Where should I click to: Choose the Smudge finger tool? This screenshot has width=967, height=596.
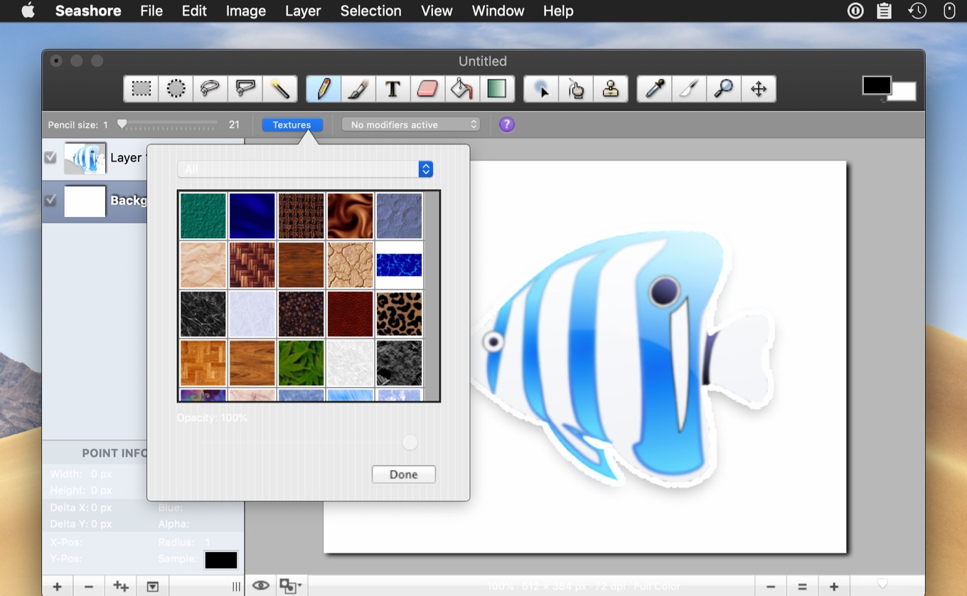pyautogui.click(x=576, y=89)
